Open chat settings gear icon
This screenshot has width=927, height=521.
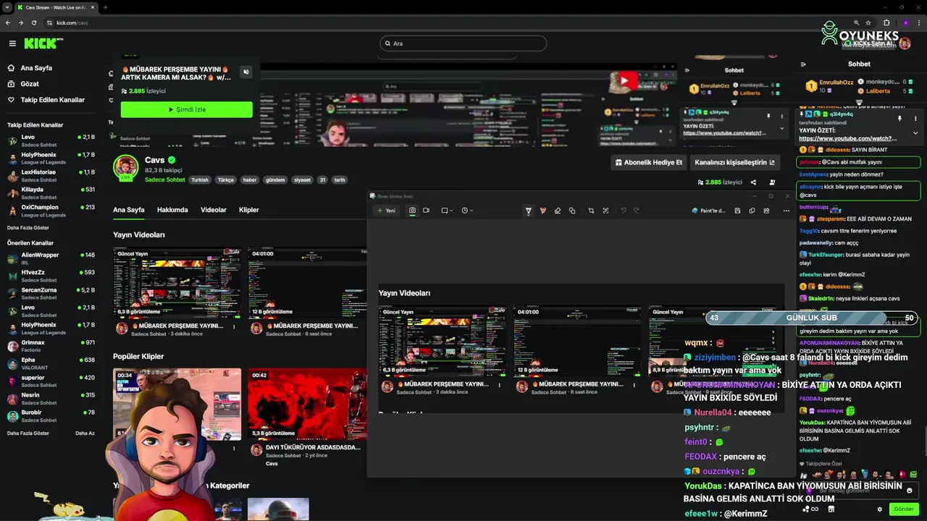[880, 509]
